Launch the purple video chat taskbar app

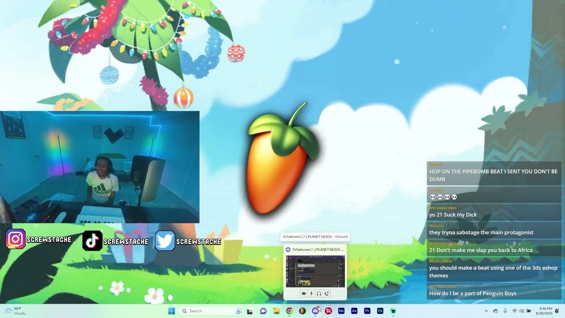tap(263, 311)
